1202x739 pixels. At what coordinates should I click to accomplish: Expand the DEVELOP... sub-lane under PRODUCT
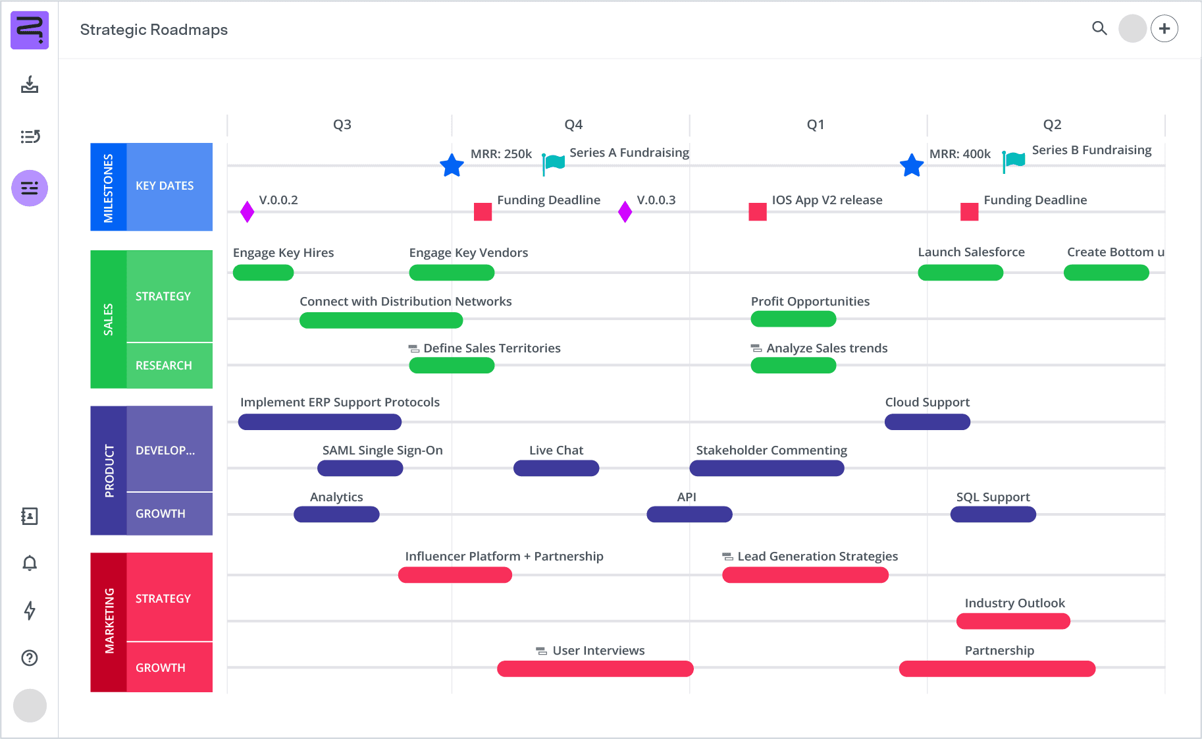pyautogui.click(x=165, y=450)
